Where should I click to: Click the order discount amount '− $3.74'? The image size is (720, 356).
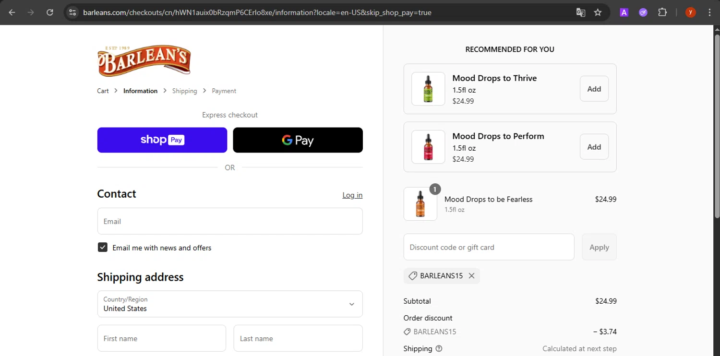(x=605, y=332)
